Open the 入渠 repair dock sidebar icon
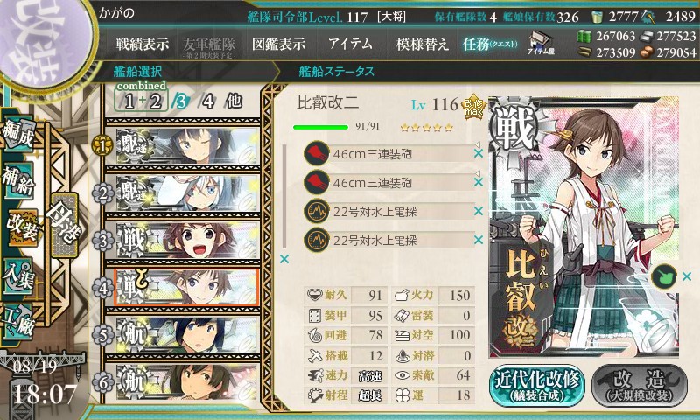 coord(18,276)
